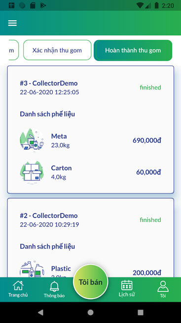Viewport: 181px width, 323px height.
Task: Open the hamburger menu
Action: click(12, 23)
